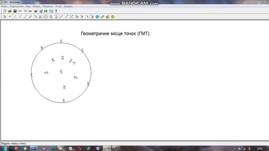
Task: Click point G at the circle's top
Action: tap(61, 43)
